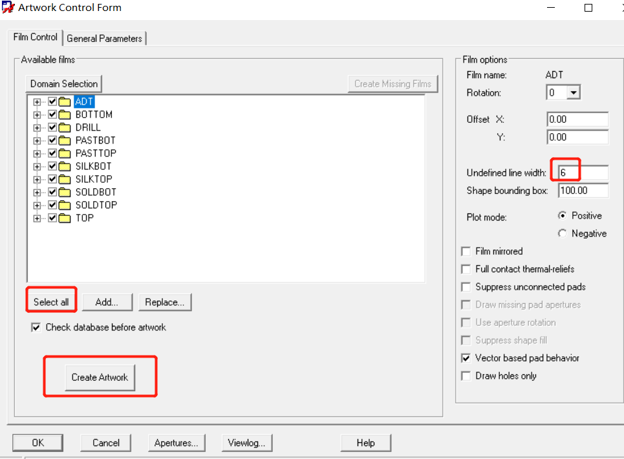Click the DRILL folder icon

click(x=65, y=127)
